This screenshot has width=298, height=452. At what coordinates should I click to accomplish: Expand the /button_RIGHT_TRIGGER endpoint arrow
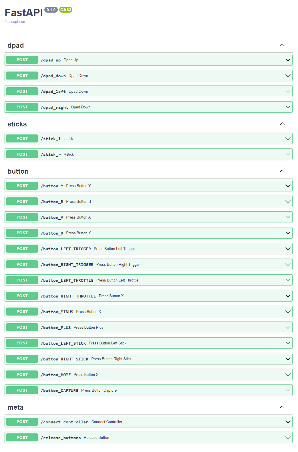tap(288, 264)
